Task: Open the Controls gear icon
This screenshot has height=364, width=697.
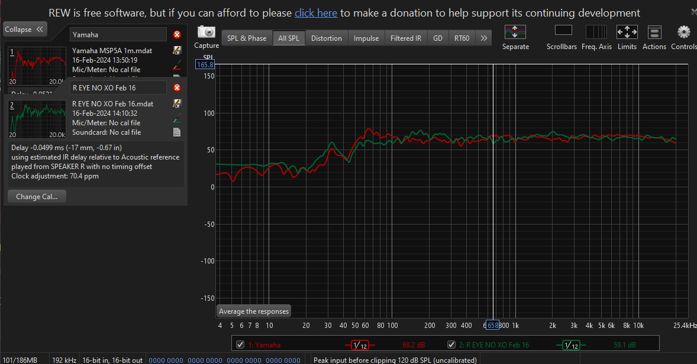Action: (x=683, y=32)
